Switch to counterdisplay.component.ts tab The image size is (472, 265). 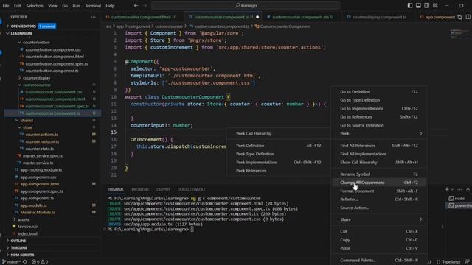379,17
